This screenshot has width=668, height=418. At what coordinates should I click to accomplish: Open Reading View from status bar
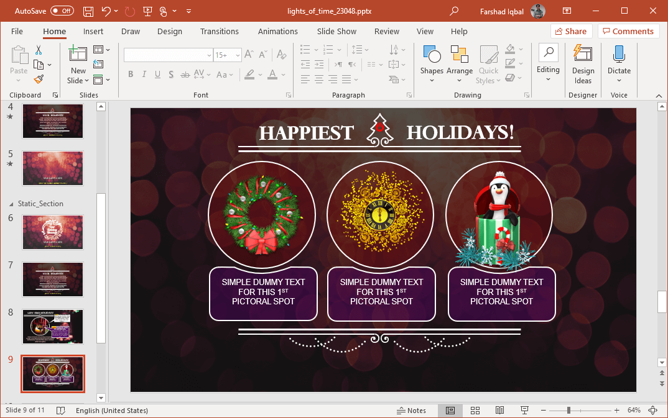tap(499, 411)
